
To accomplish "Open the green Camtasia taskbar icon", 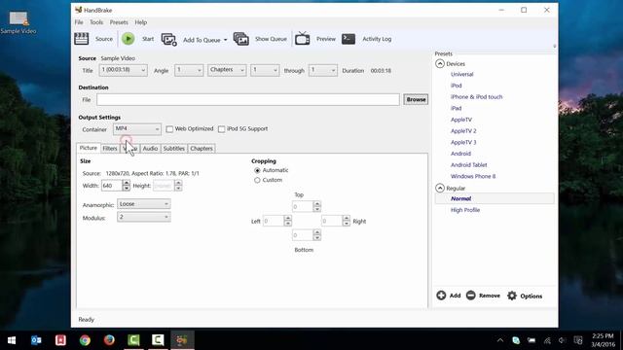I will click(x=133, y=340).
